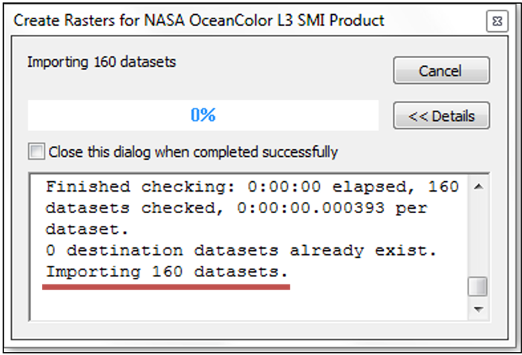Click the 'Finished checking' log line
This screenshot has height=355, width=522.
pyautogui.click(x=252, y=187)
